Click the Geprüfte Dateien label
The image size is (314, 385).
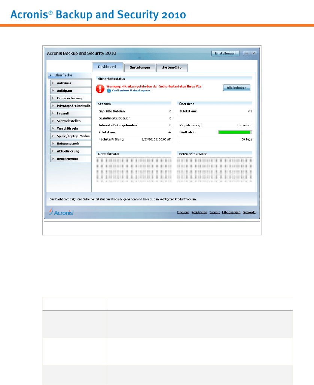click(112, 111)
